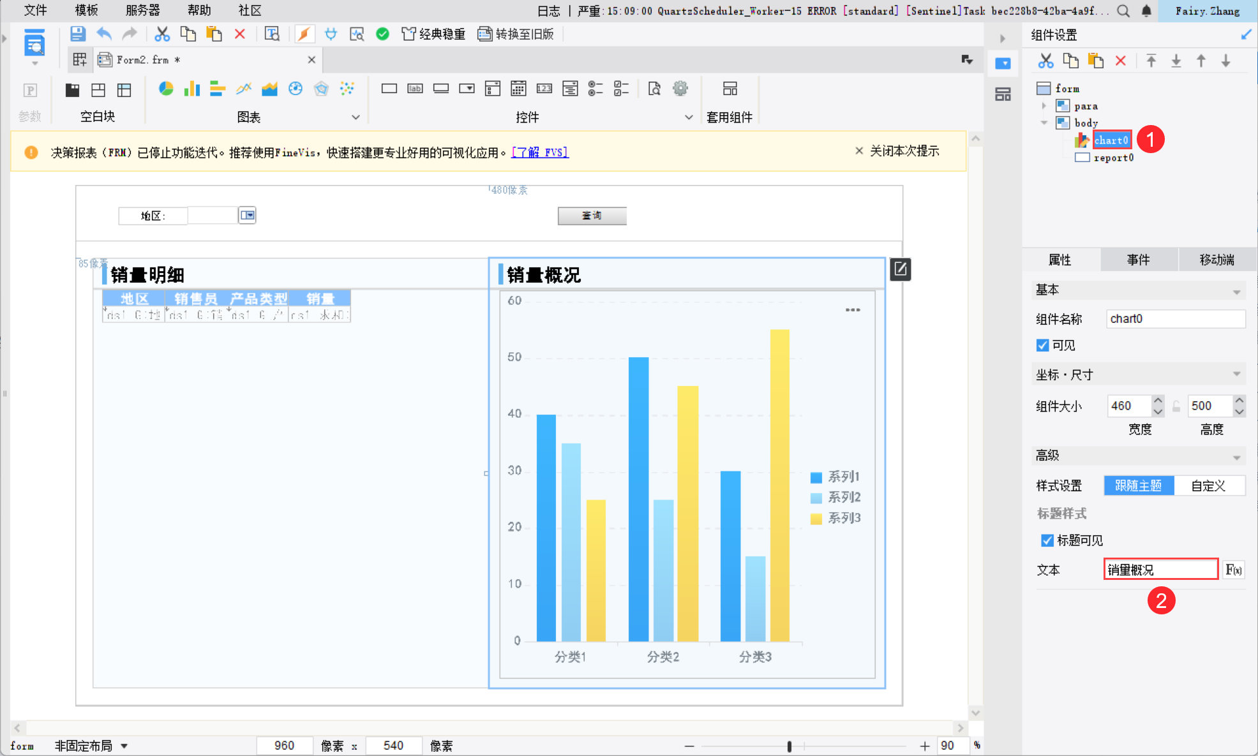
Task: Expand the 图表 chart gallery dropdown
Action: tap(356, 117)
